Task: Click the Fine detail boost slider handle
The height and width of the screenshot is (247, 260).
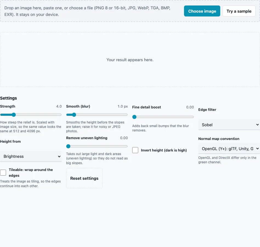Action: [x=134, y=117]
